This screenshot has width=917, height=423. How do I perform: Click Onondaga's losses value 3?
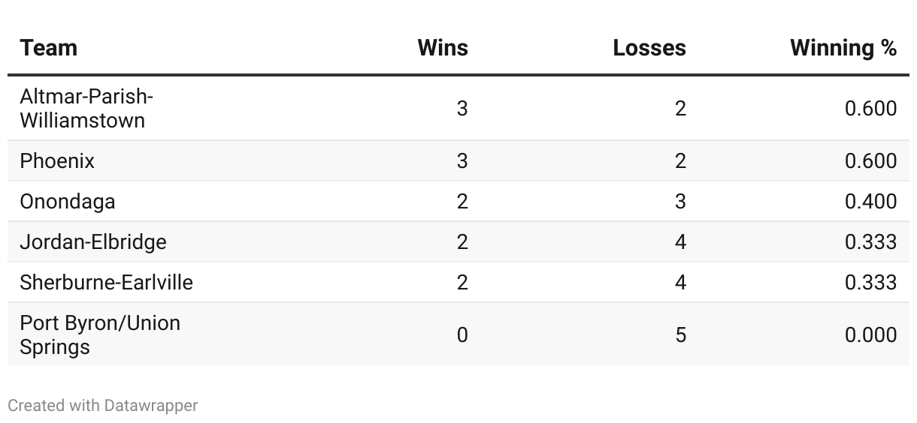(680, 202)
